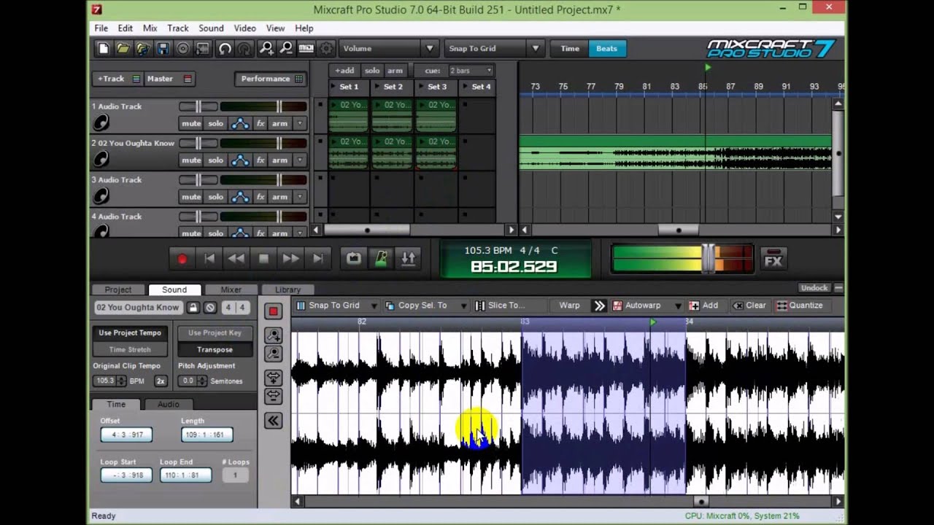This screenshot has height=525, width=934.
Task: Click the 2x tempo button
Action: pyautogui.click(x=161, y=381)
